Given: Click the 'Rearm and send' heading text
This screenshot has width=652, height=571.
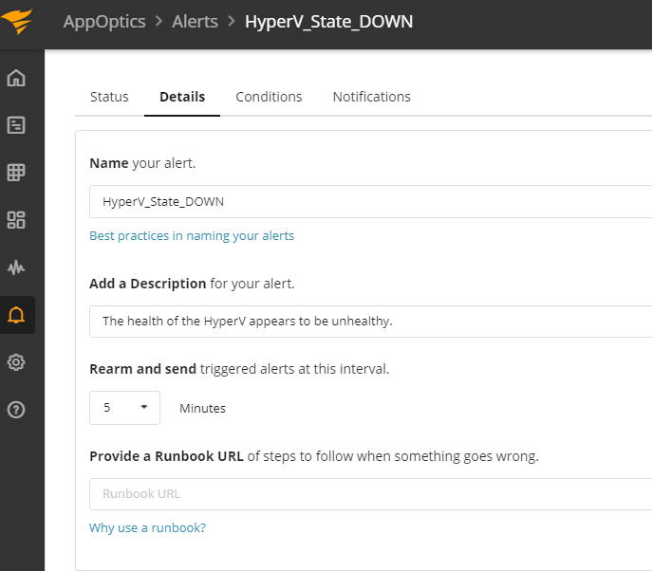Looking at the screenshot, I should (x=142, y=369).
